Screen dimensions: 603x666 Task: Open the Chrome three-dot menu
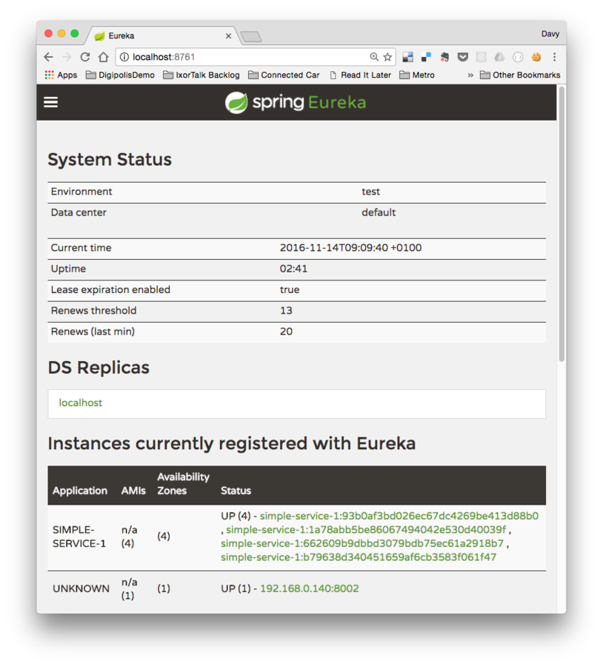point(554,57)
